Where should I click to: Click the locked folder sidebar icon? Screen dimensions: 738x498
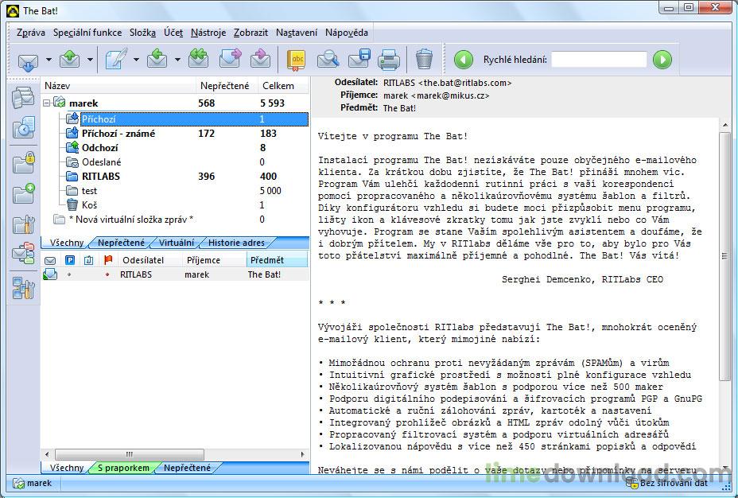click(23, 161)
